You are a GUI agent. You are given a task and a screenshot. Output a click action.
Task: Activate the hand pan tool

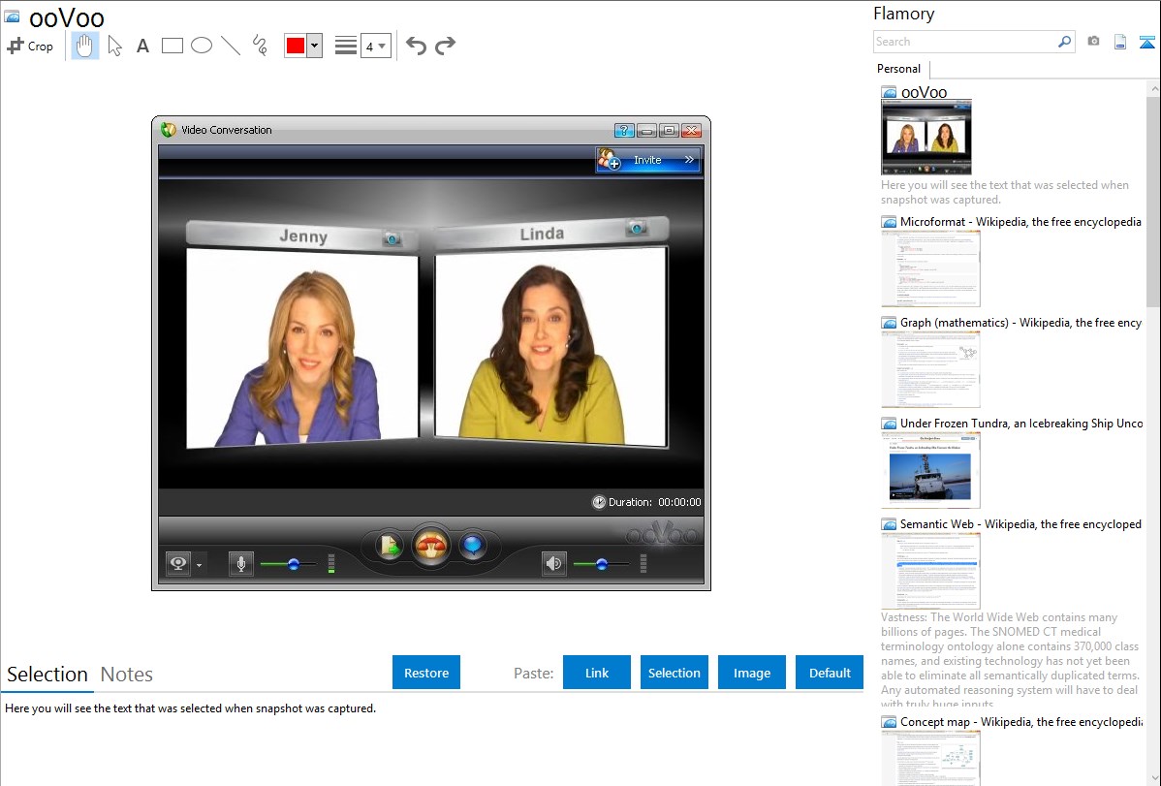click(84, 46)
